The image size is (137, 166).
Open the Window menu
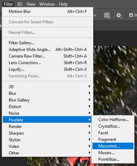pos(47,4)
